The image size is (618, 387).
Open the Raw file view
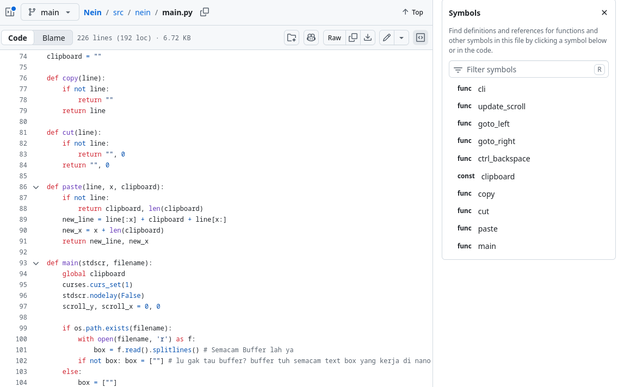(x=334, y=38)
